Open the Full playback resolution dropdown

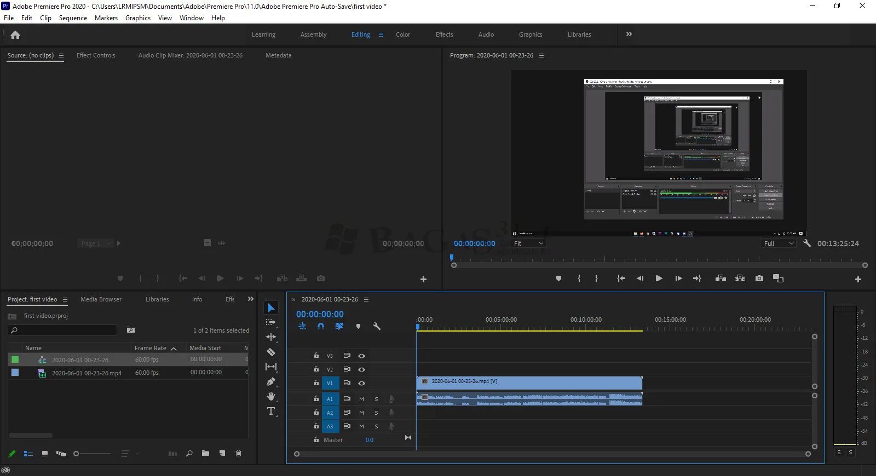tap(778, 243)
